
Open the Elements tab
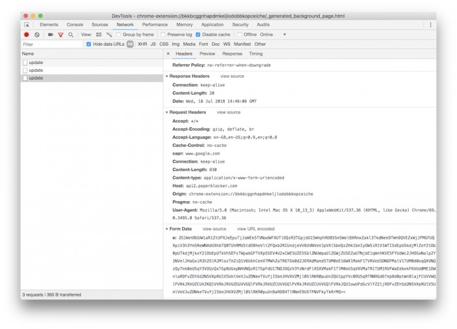click(49, 25)
